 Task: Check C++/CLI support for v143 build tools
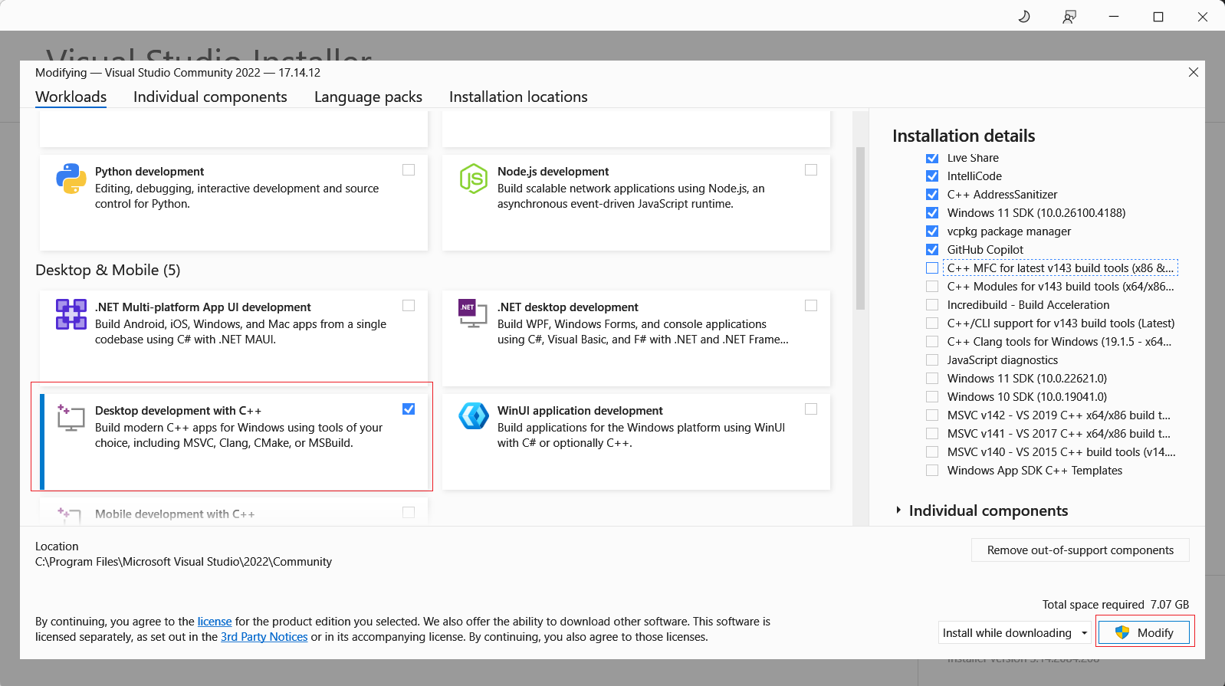pyautogui.click(x=932, y=323)
